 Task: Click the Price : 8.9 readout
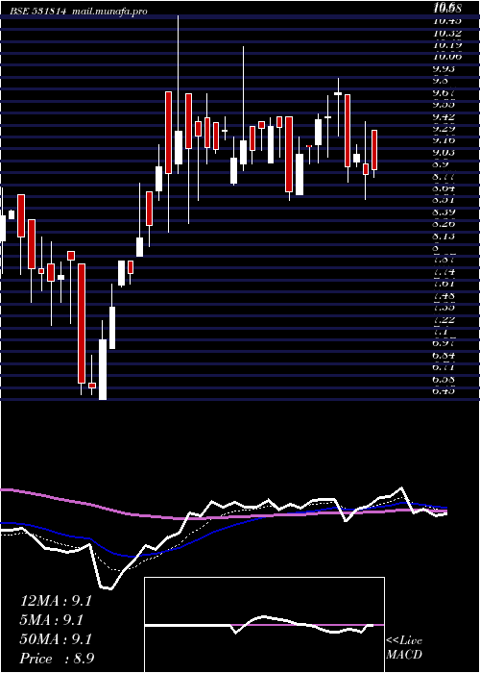point(58,659)
